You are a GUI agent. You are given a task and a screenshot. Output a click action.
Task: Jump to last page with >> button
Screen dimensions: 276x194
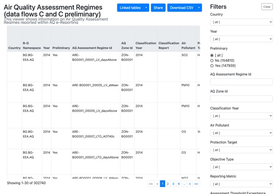[196, 184]
